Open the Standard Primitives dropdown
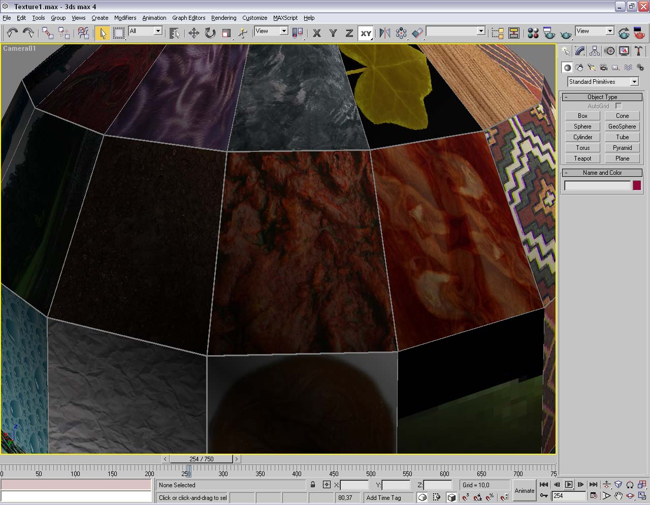 602,82
